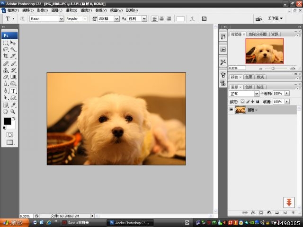Select the Gradient tool
The height and width of the screenshot is (227, 303).
13,77
